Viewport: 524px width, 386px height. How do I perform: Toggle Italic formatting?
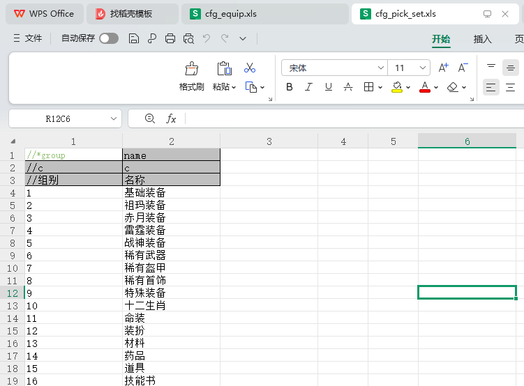coord(309,87)
